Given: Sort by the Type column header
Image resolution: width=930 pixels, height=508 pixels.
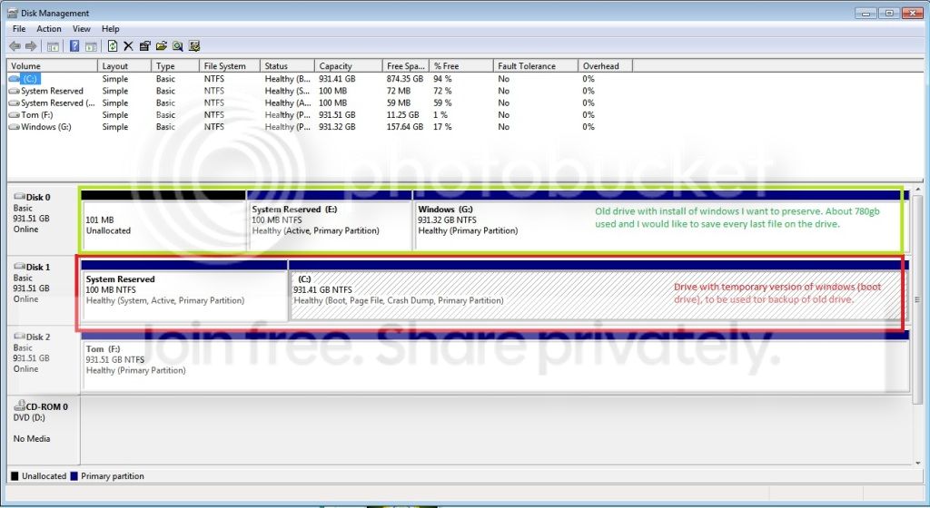Looking at the screenshot, I should [175, 65].
